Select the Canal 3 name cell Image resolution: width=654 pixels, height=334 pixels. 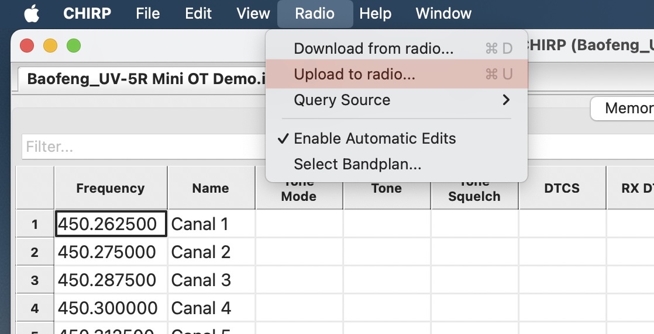[x=211, y=280]
